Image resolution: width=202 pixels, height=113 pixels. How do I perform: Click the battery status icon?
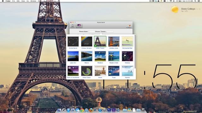tap(180, 1)
